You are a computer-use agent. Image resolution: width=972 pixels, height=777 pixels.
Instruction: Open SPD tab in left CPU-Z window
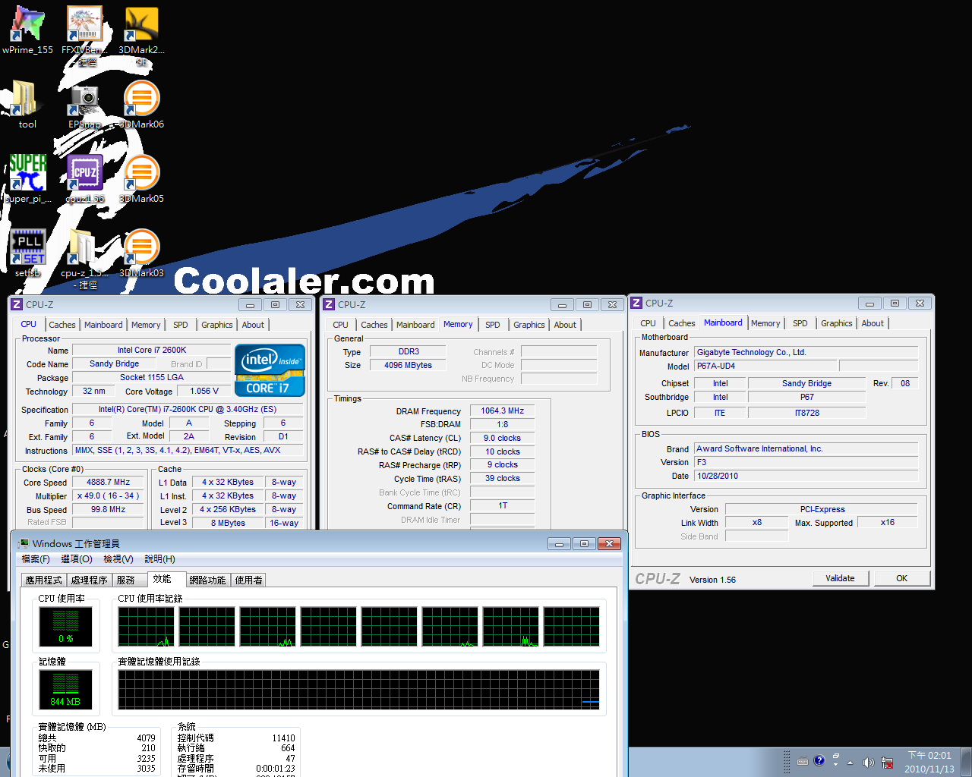pos(181,325)
